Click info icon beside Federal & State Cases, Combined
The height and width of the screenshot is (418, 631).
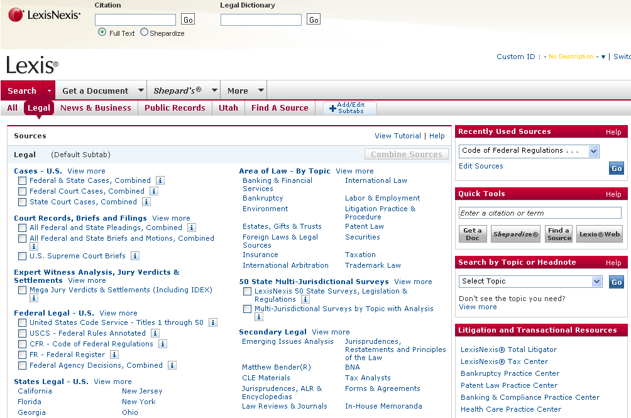pyautogui.click(x=160, y=181)
